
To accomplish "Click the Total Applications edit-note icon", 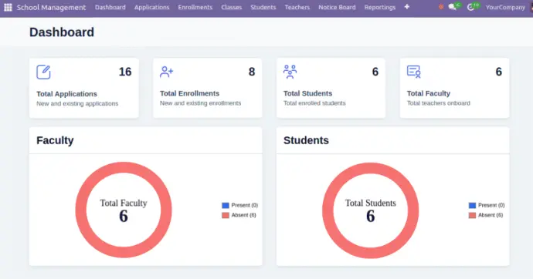I will [x=43, y=72].
